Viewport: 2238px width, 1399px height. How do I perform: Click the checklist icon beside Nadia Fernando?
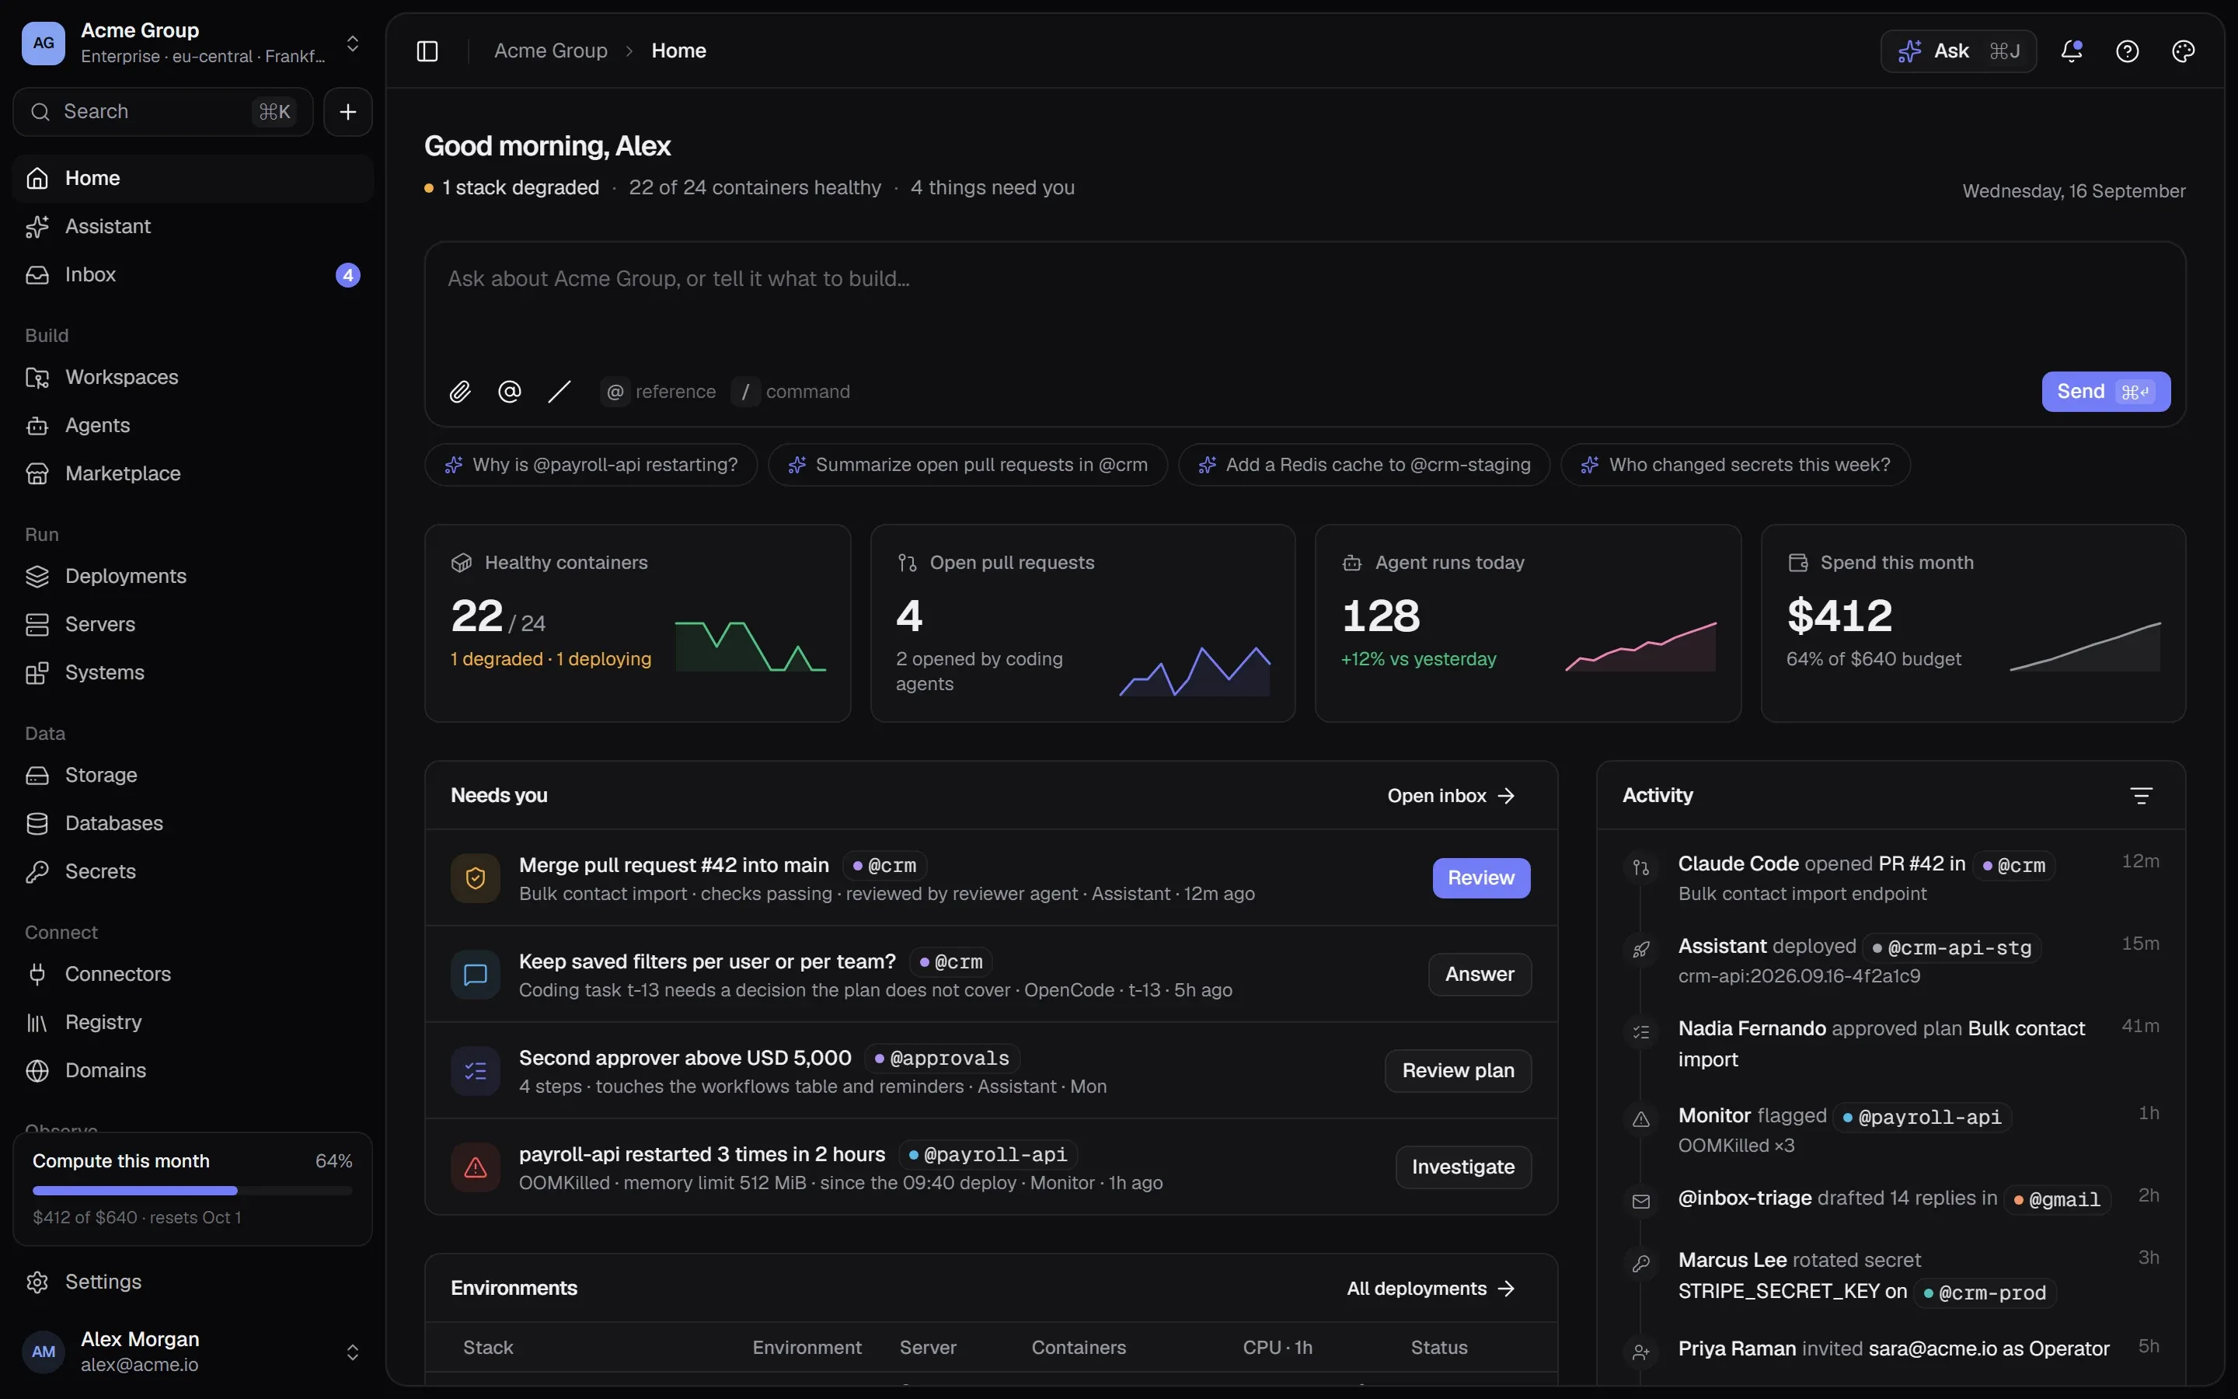click(x=1640, y=1031)
